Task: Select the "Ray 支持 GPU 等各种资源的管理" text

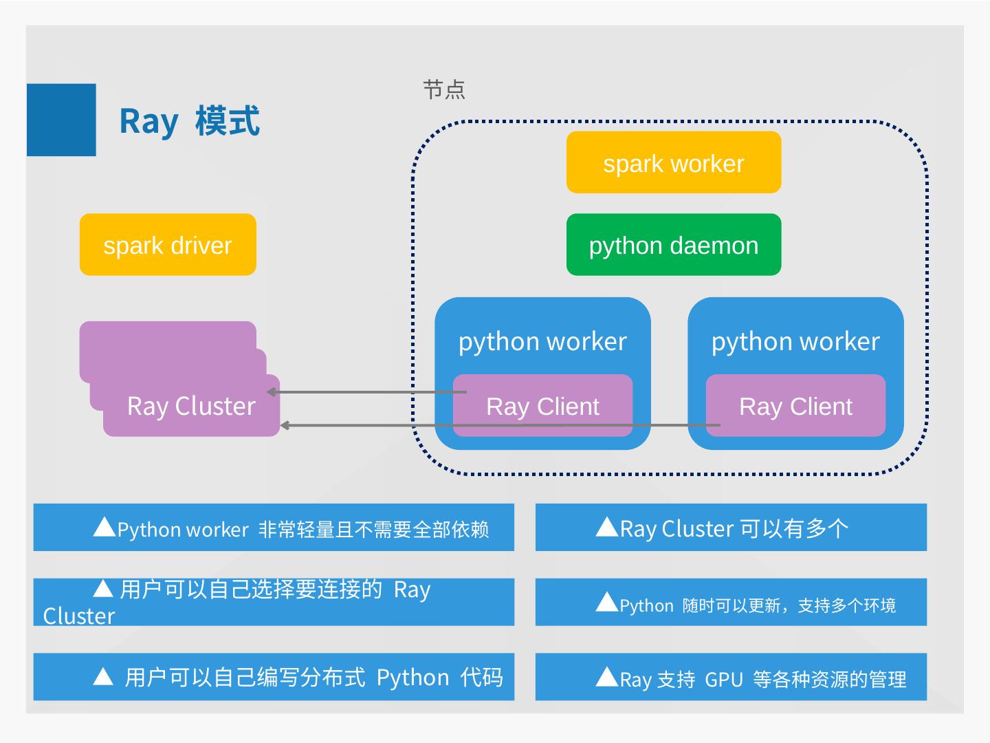Action: click(762, 680)
